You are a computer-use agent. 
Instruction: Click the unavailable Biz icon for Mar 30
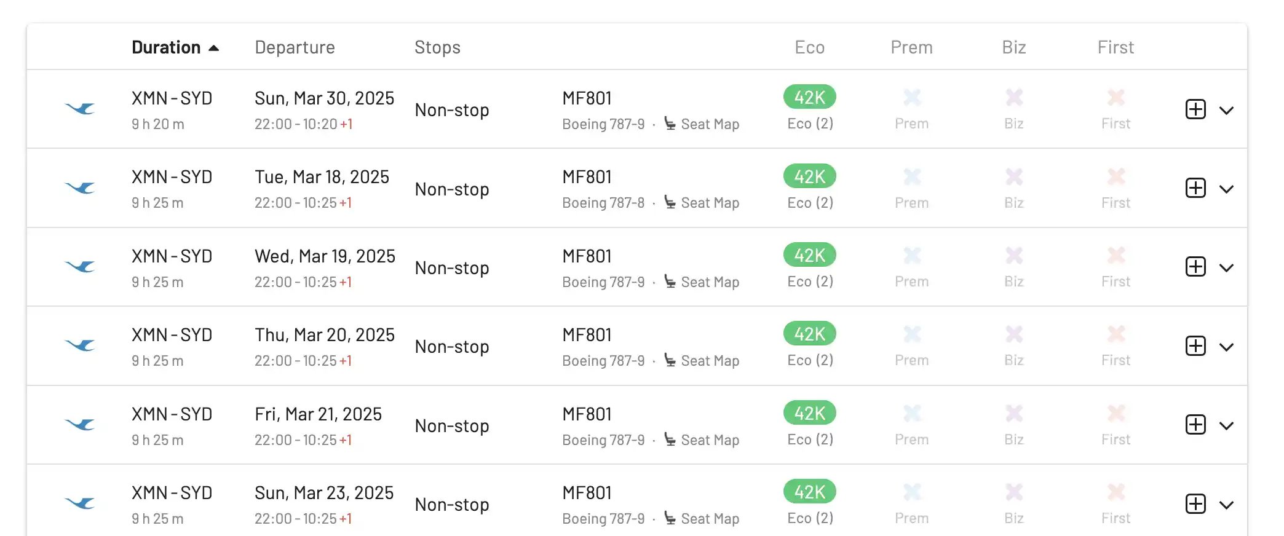click(1014, 97)
